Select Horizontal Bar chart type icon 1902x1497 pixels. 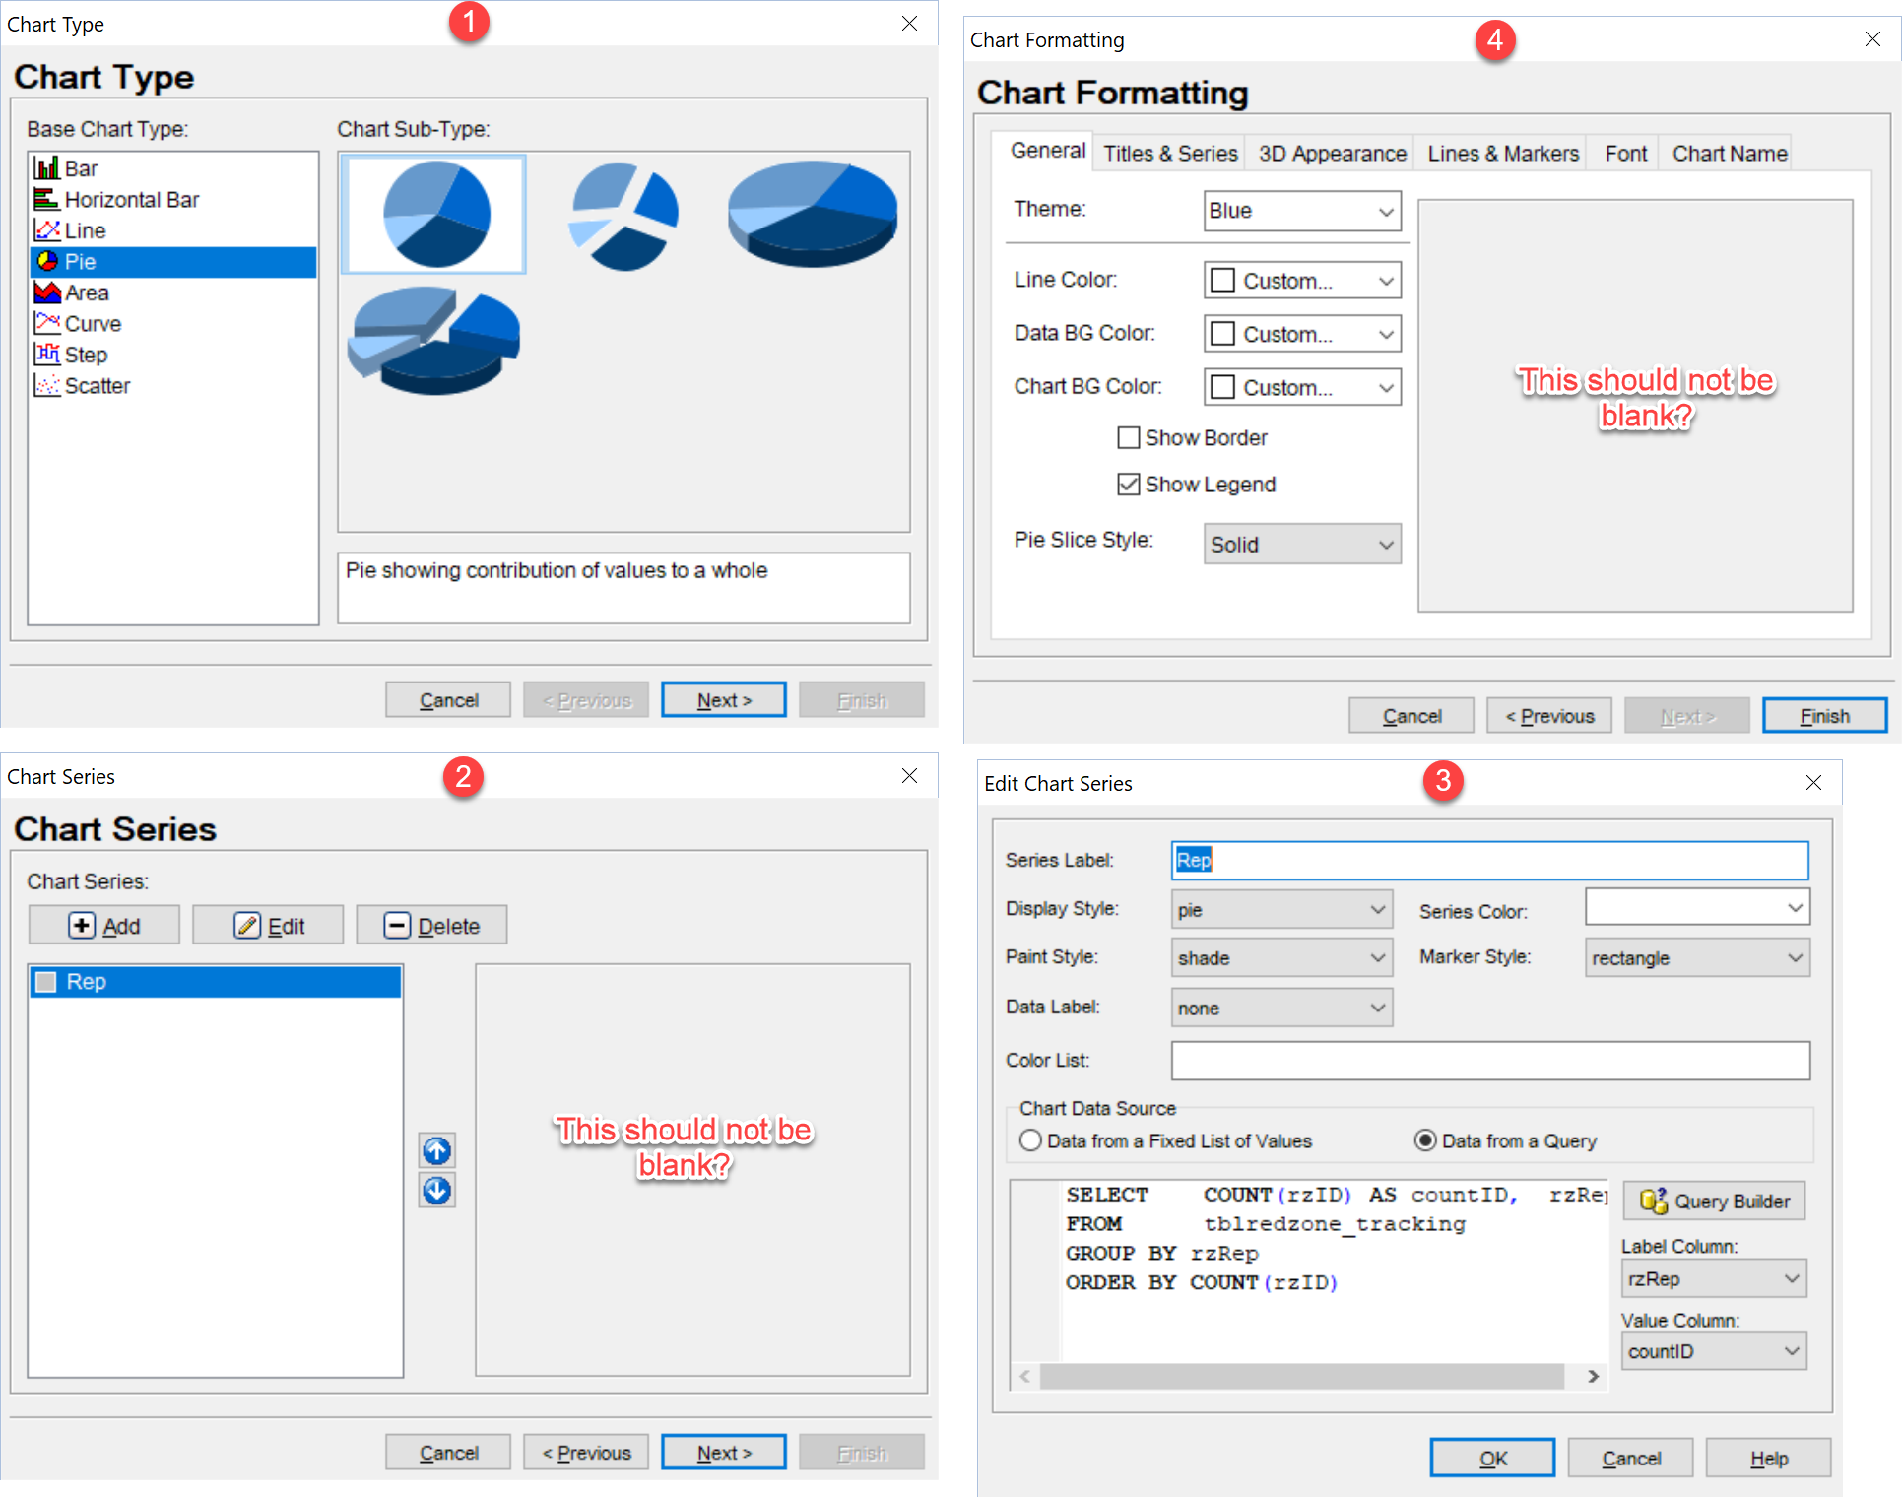tap(46, 200)
